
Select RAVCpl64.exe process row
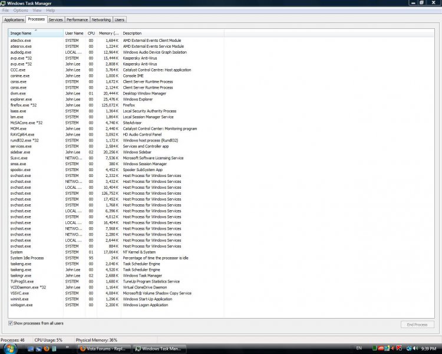[116, 135]
